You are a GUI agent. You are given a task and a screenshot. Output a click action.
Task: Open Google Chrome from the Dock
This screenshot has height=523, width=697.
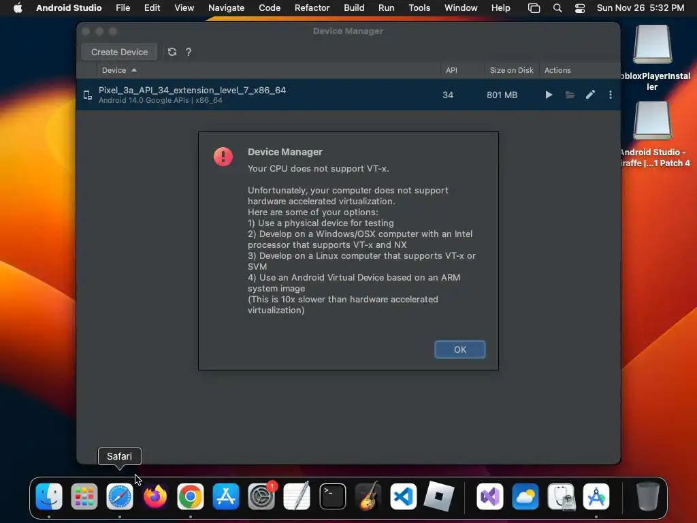pyautogui.click(x=191, y=496)
